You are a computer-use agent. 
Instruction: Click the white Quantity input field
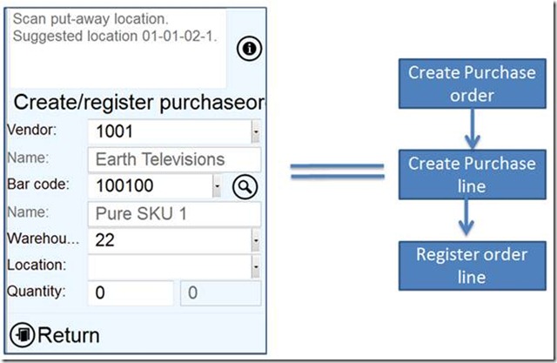click(131, 293)
